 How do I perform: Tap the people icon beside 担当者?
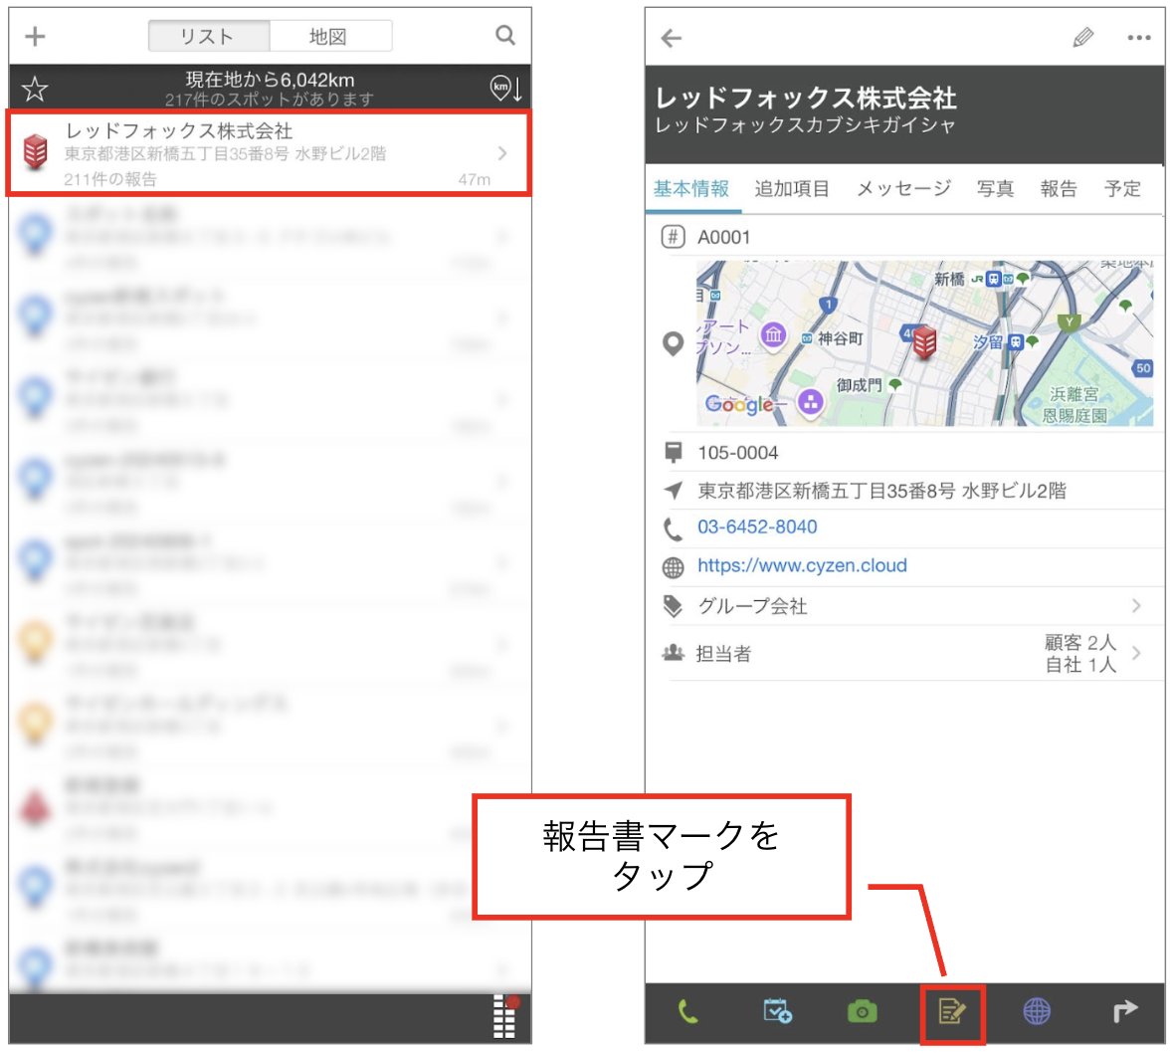[x=673, y=653]
